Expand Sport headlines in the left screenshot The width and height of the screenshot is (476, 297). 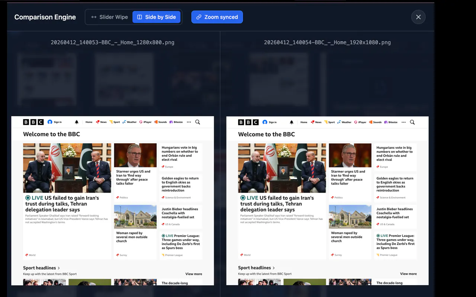pos(41,268)
